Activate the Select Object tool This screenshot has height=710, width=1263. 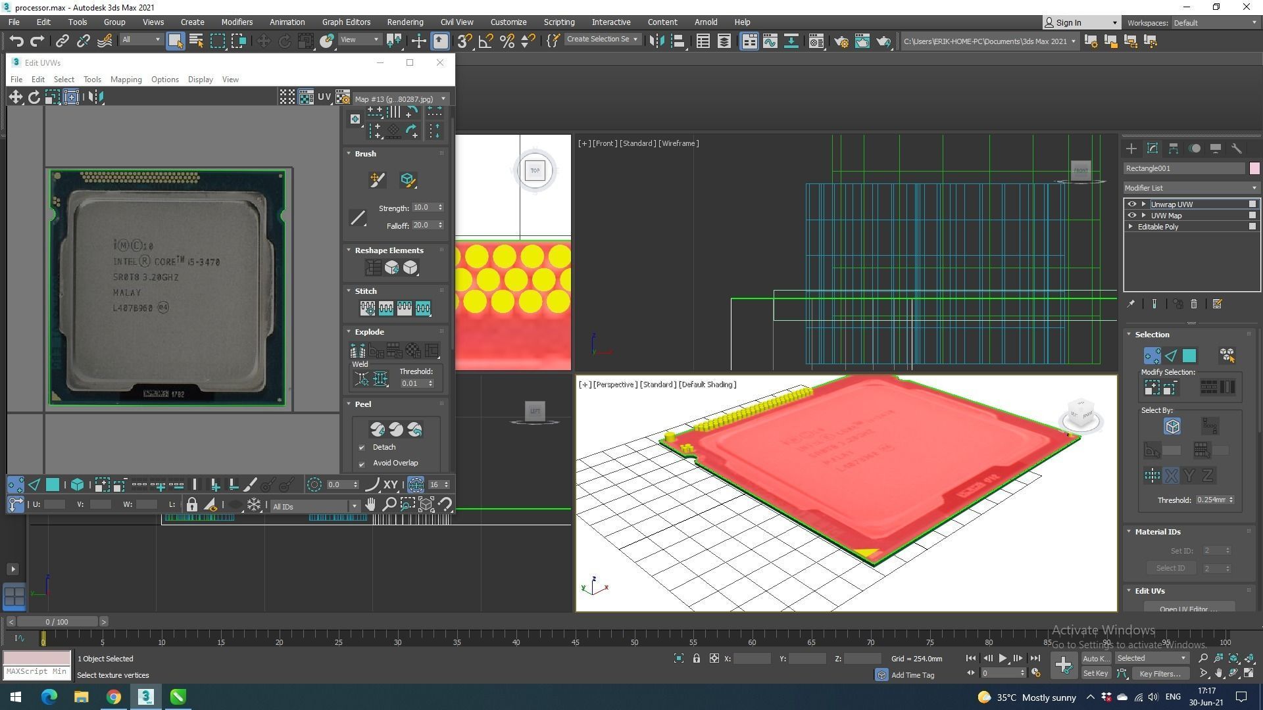(175, 41)
